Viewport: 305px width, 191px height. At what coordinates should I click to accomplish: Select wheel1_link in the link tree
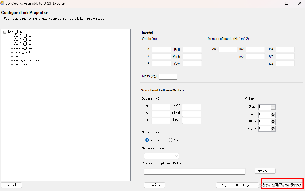point(22,36)
